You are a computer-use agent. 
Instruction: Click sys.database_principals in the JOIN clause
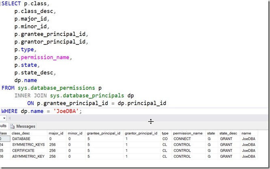(87, 95)
